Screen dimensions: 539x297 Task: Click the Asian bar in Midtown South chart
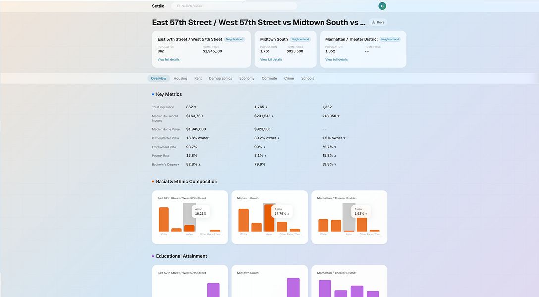269,218
